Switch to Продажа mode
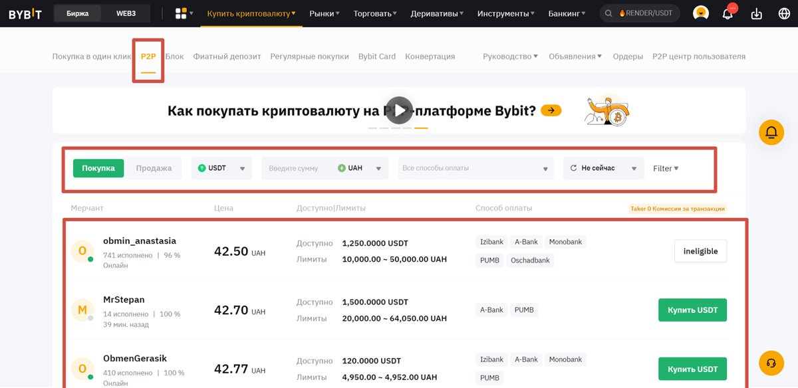The width and height of the screenshot is (798, 388). click(154, 168)
